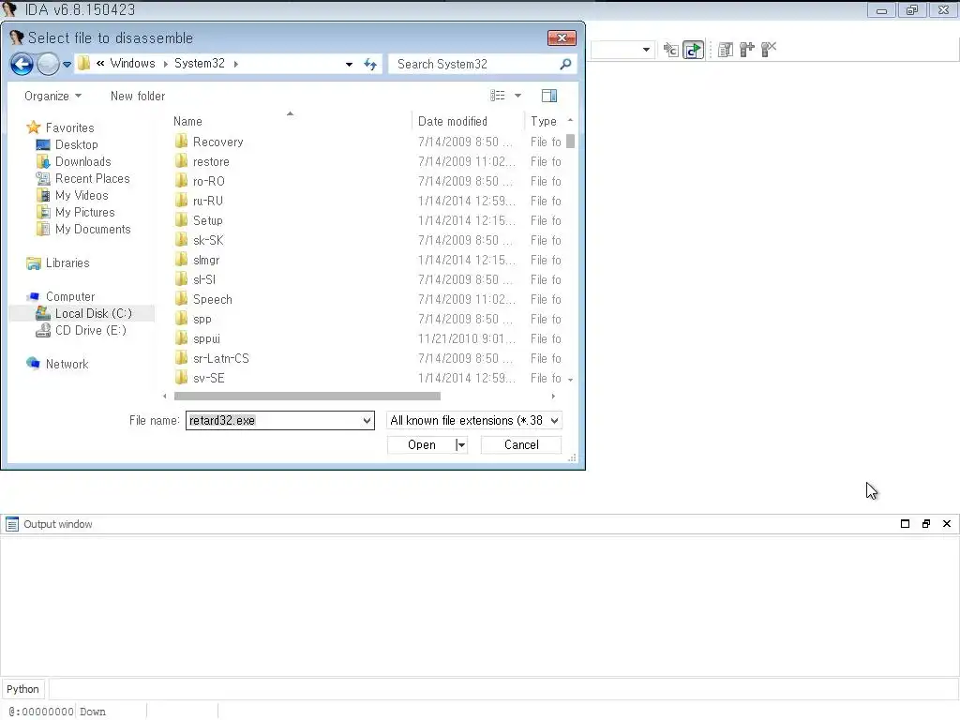Click the file list scroll down arrow
The width and height of the screenshot is (960, 720).
[570, 380]
